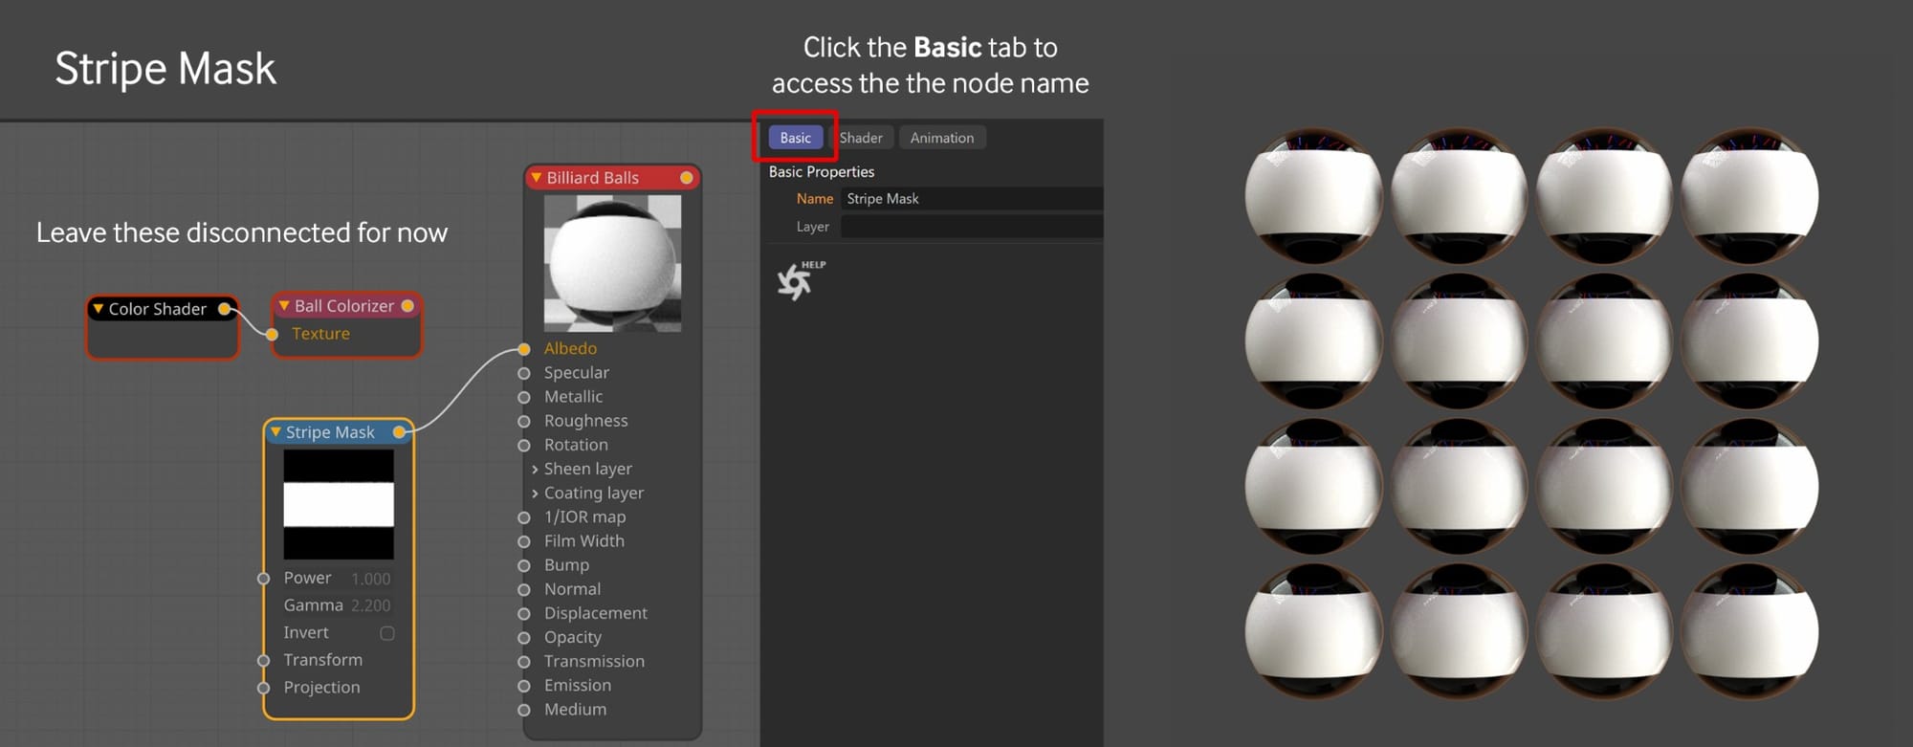Click the Power input port on Stripe Mask
The width and height of the screenshot is (1913, 747).
coord(264,579)
